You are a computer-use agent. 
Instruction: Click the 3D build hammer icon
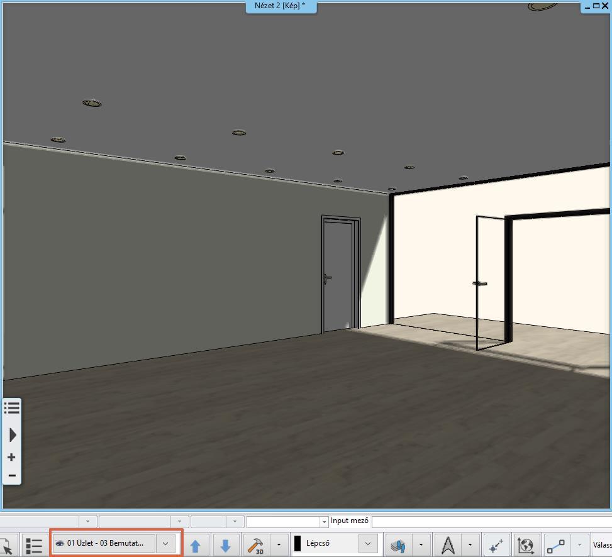[255, 545]
